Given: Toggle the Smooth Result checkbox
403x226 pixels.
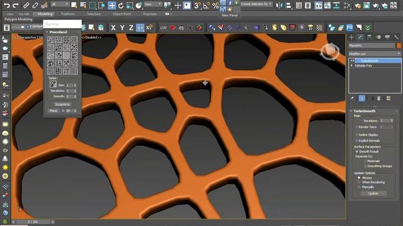Looking at the screenshot, I should pos(357,151).
